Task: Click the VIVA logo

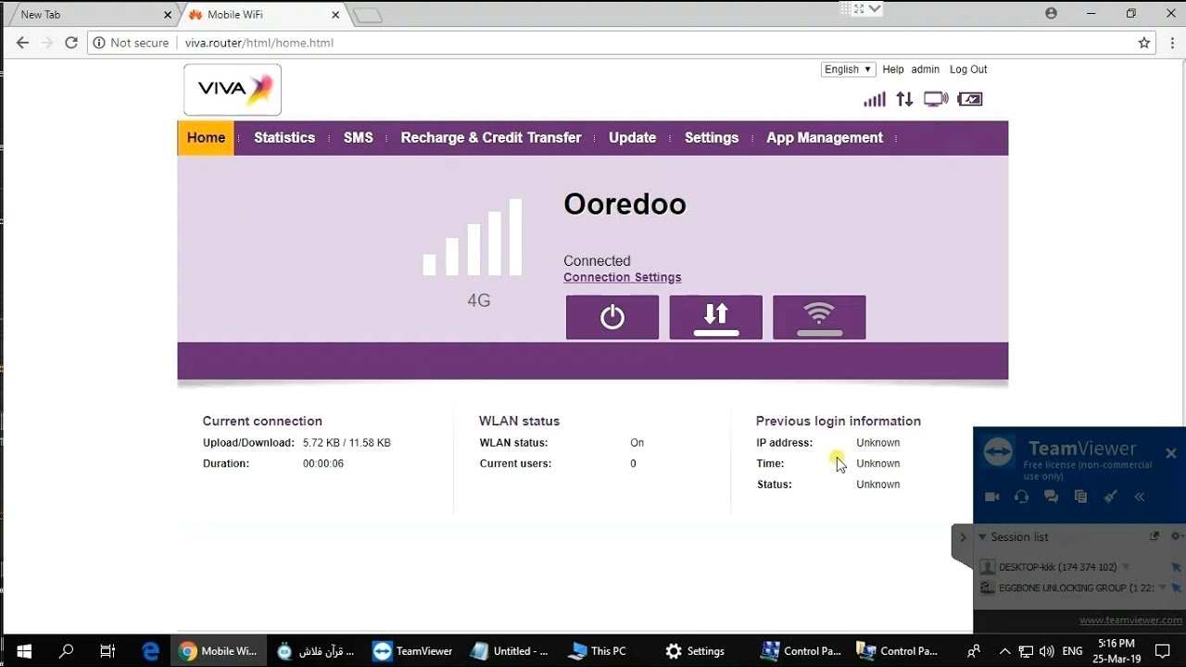Action: [x=233, y=90]
